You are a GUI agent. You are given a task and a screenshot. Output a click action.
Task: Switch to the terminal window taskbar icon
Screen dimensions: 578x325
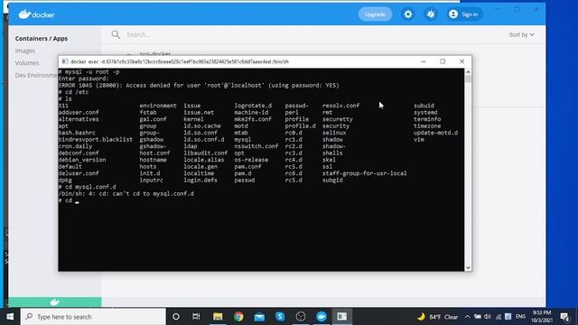coord(341,317)
